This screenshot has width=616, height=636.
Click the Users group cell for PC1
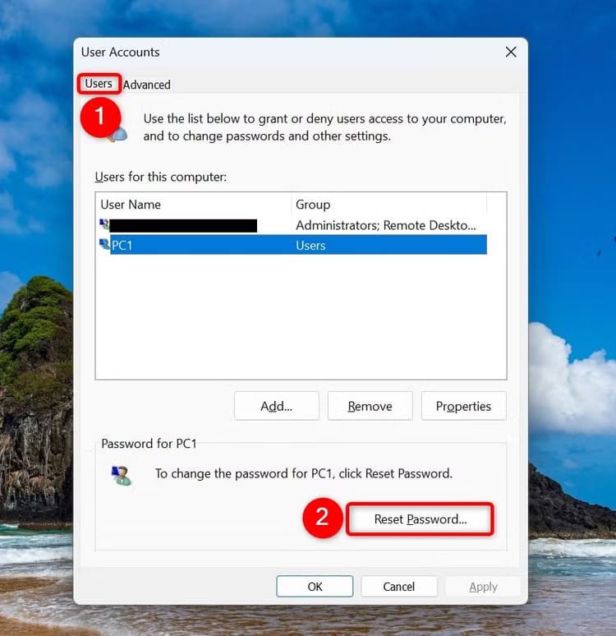[310, 246]
